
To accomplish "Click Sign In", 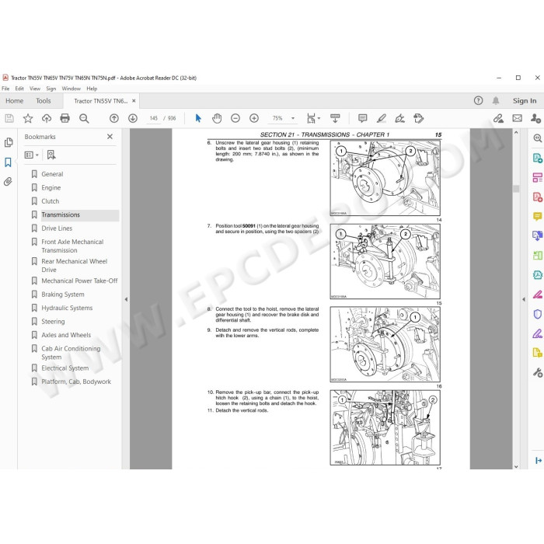I will tap(525, 101).
